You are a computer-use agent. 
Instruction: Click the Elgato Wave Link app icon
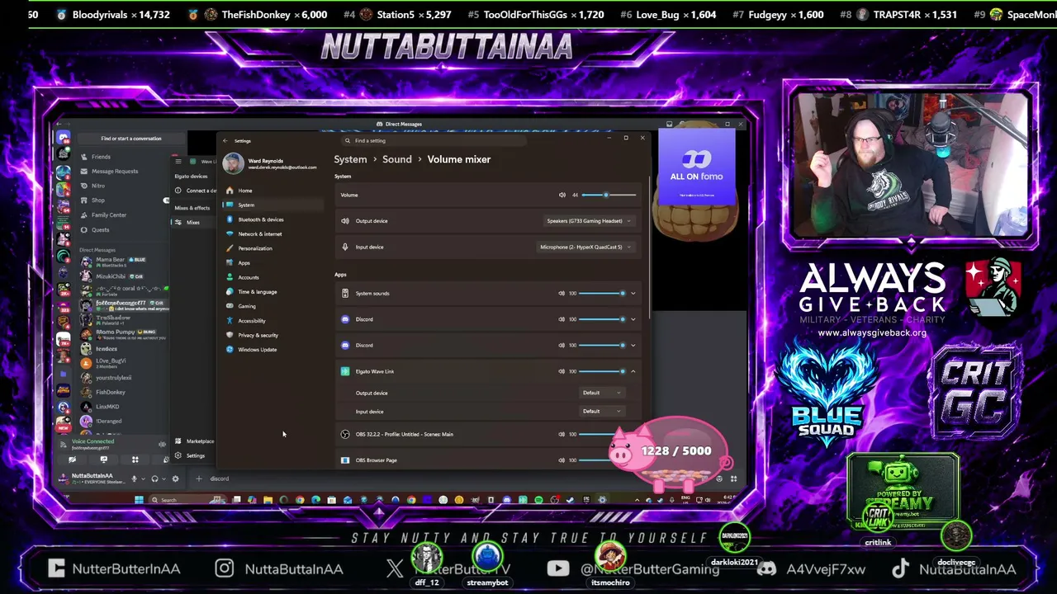pos(345,371)
